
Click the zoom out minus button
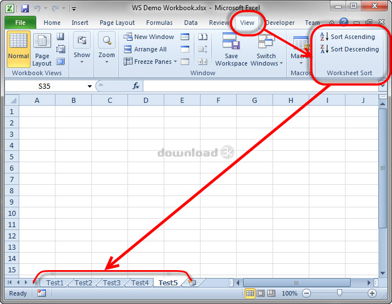306,293
